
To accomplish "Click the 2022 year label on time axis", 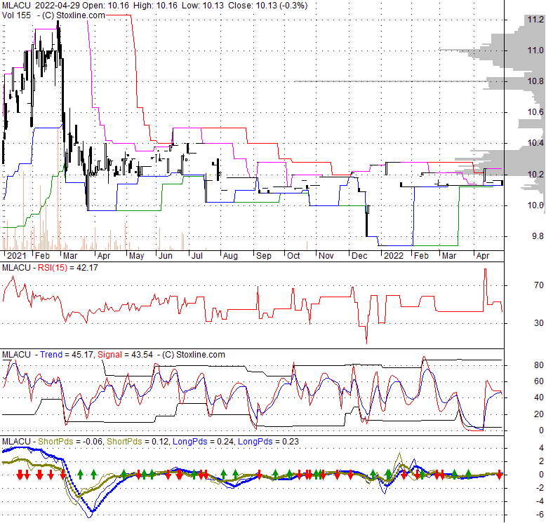I will coord(394,256).
